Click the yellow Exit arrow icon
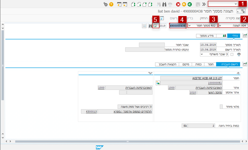This screenshot has width=248, height=150. (184, 4)
